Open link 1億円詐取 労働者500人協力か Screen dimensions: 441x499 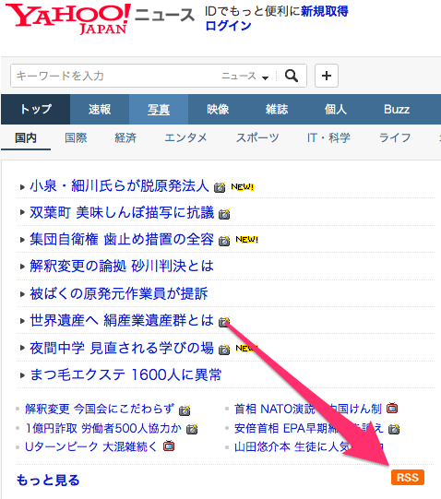[103, 428]
